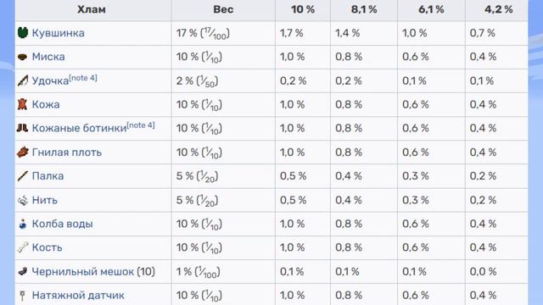Click the bone icon beside Кость
The width and height of the screenshot is (543, 305).
pyautogui.click(x=23, y=247)
